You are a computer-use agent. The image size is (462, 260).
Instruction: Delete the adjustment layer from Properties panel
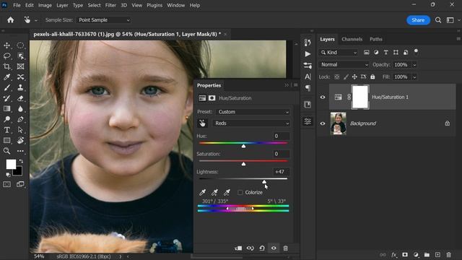[x=286, y=248]
